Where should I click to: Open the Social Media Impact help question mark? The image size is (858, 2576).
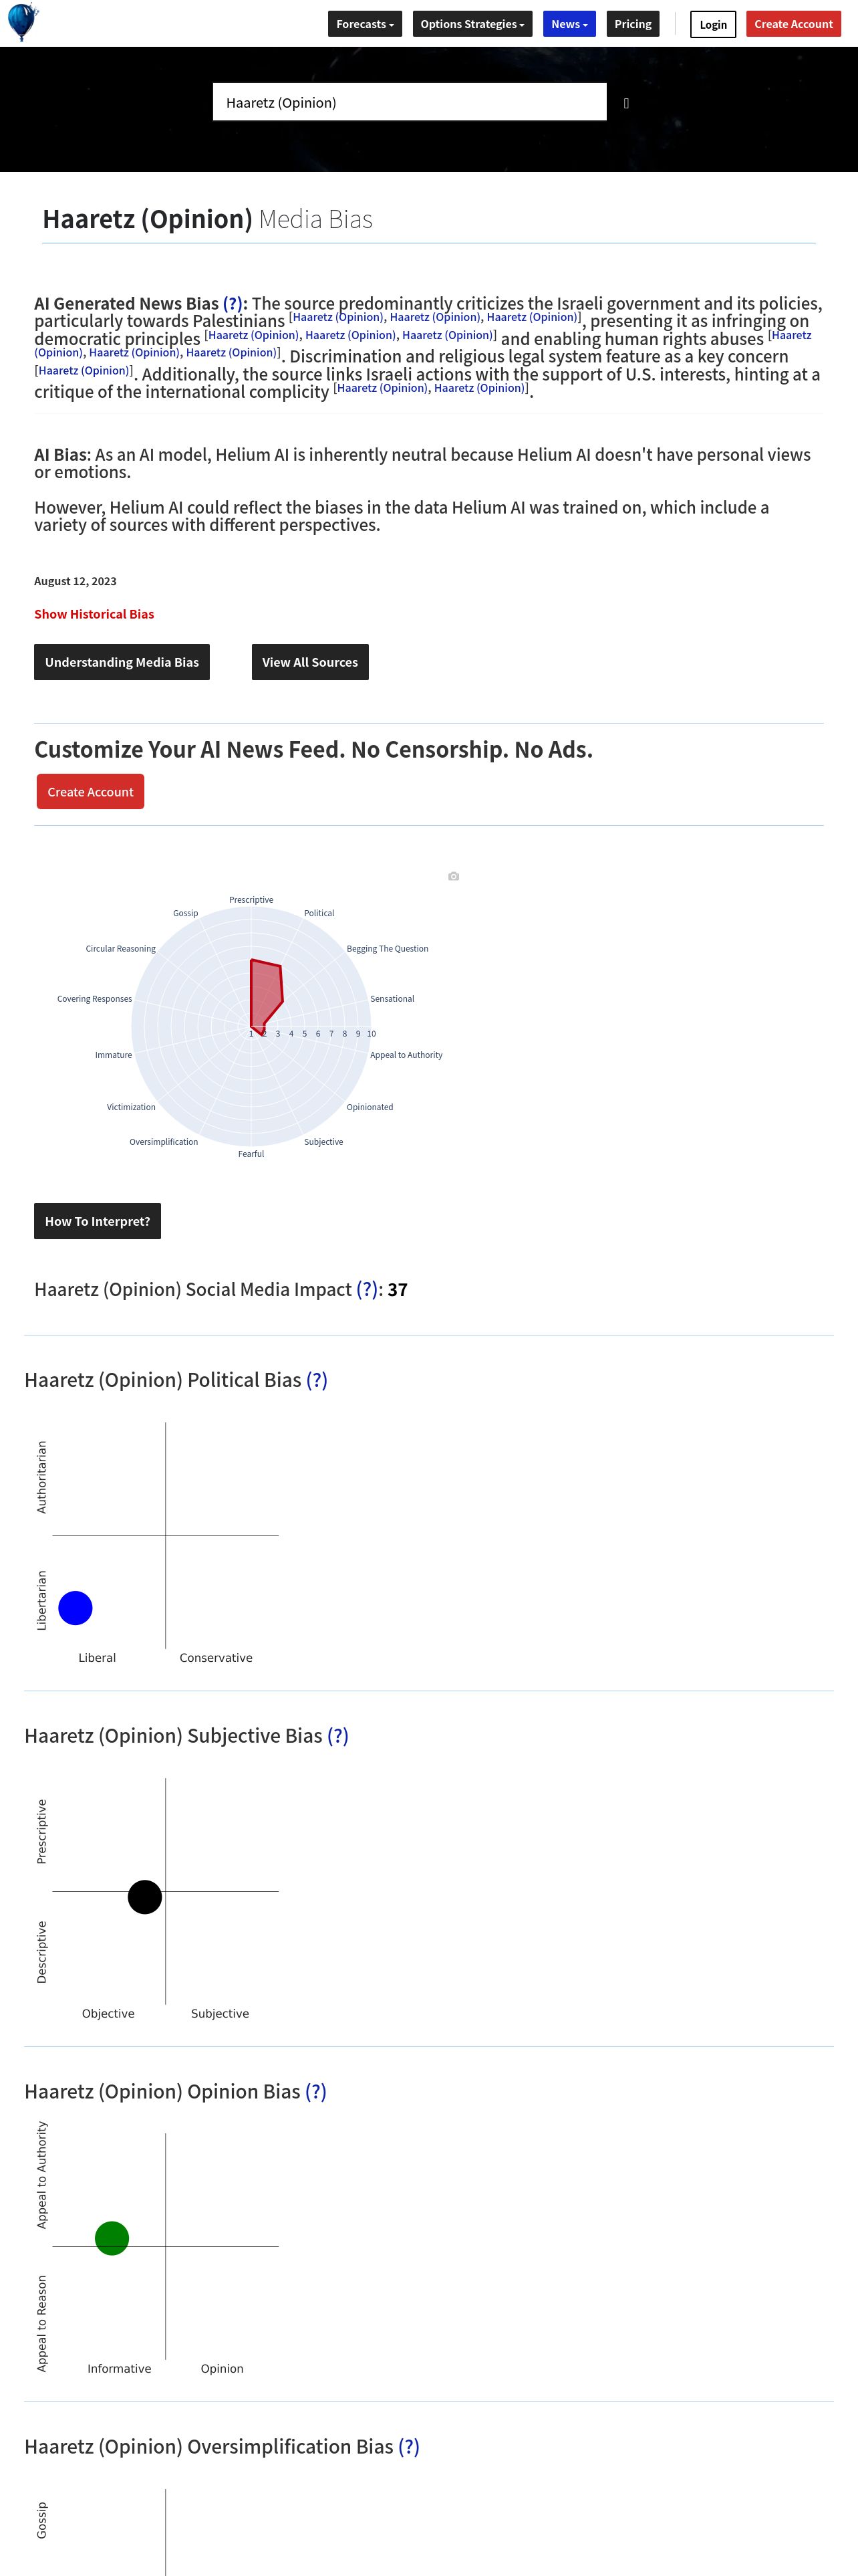click(367, 1289)
